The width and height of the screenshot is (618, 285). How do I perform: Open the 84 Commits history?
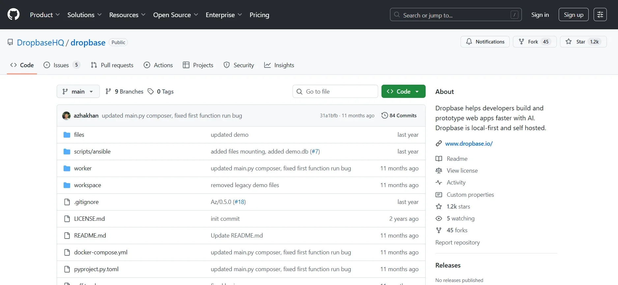pyautogui.click(x=399, y=115)
